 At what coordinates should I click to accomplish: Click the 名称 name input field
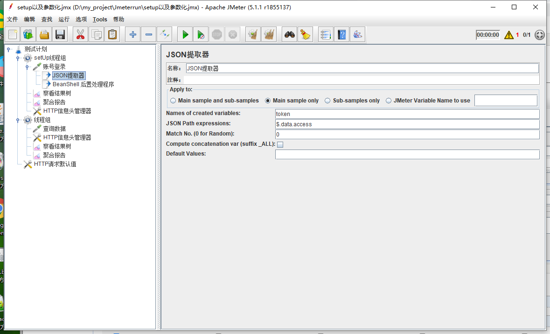[362, 68]
